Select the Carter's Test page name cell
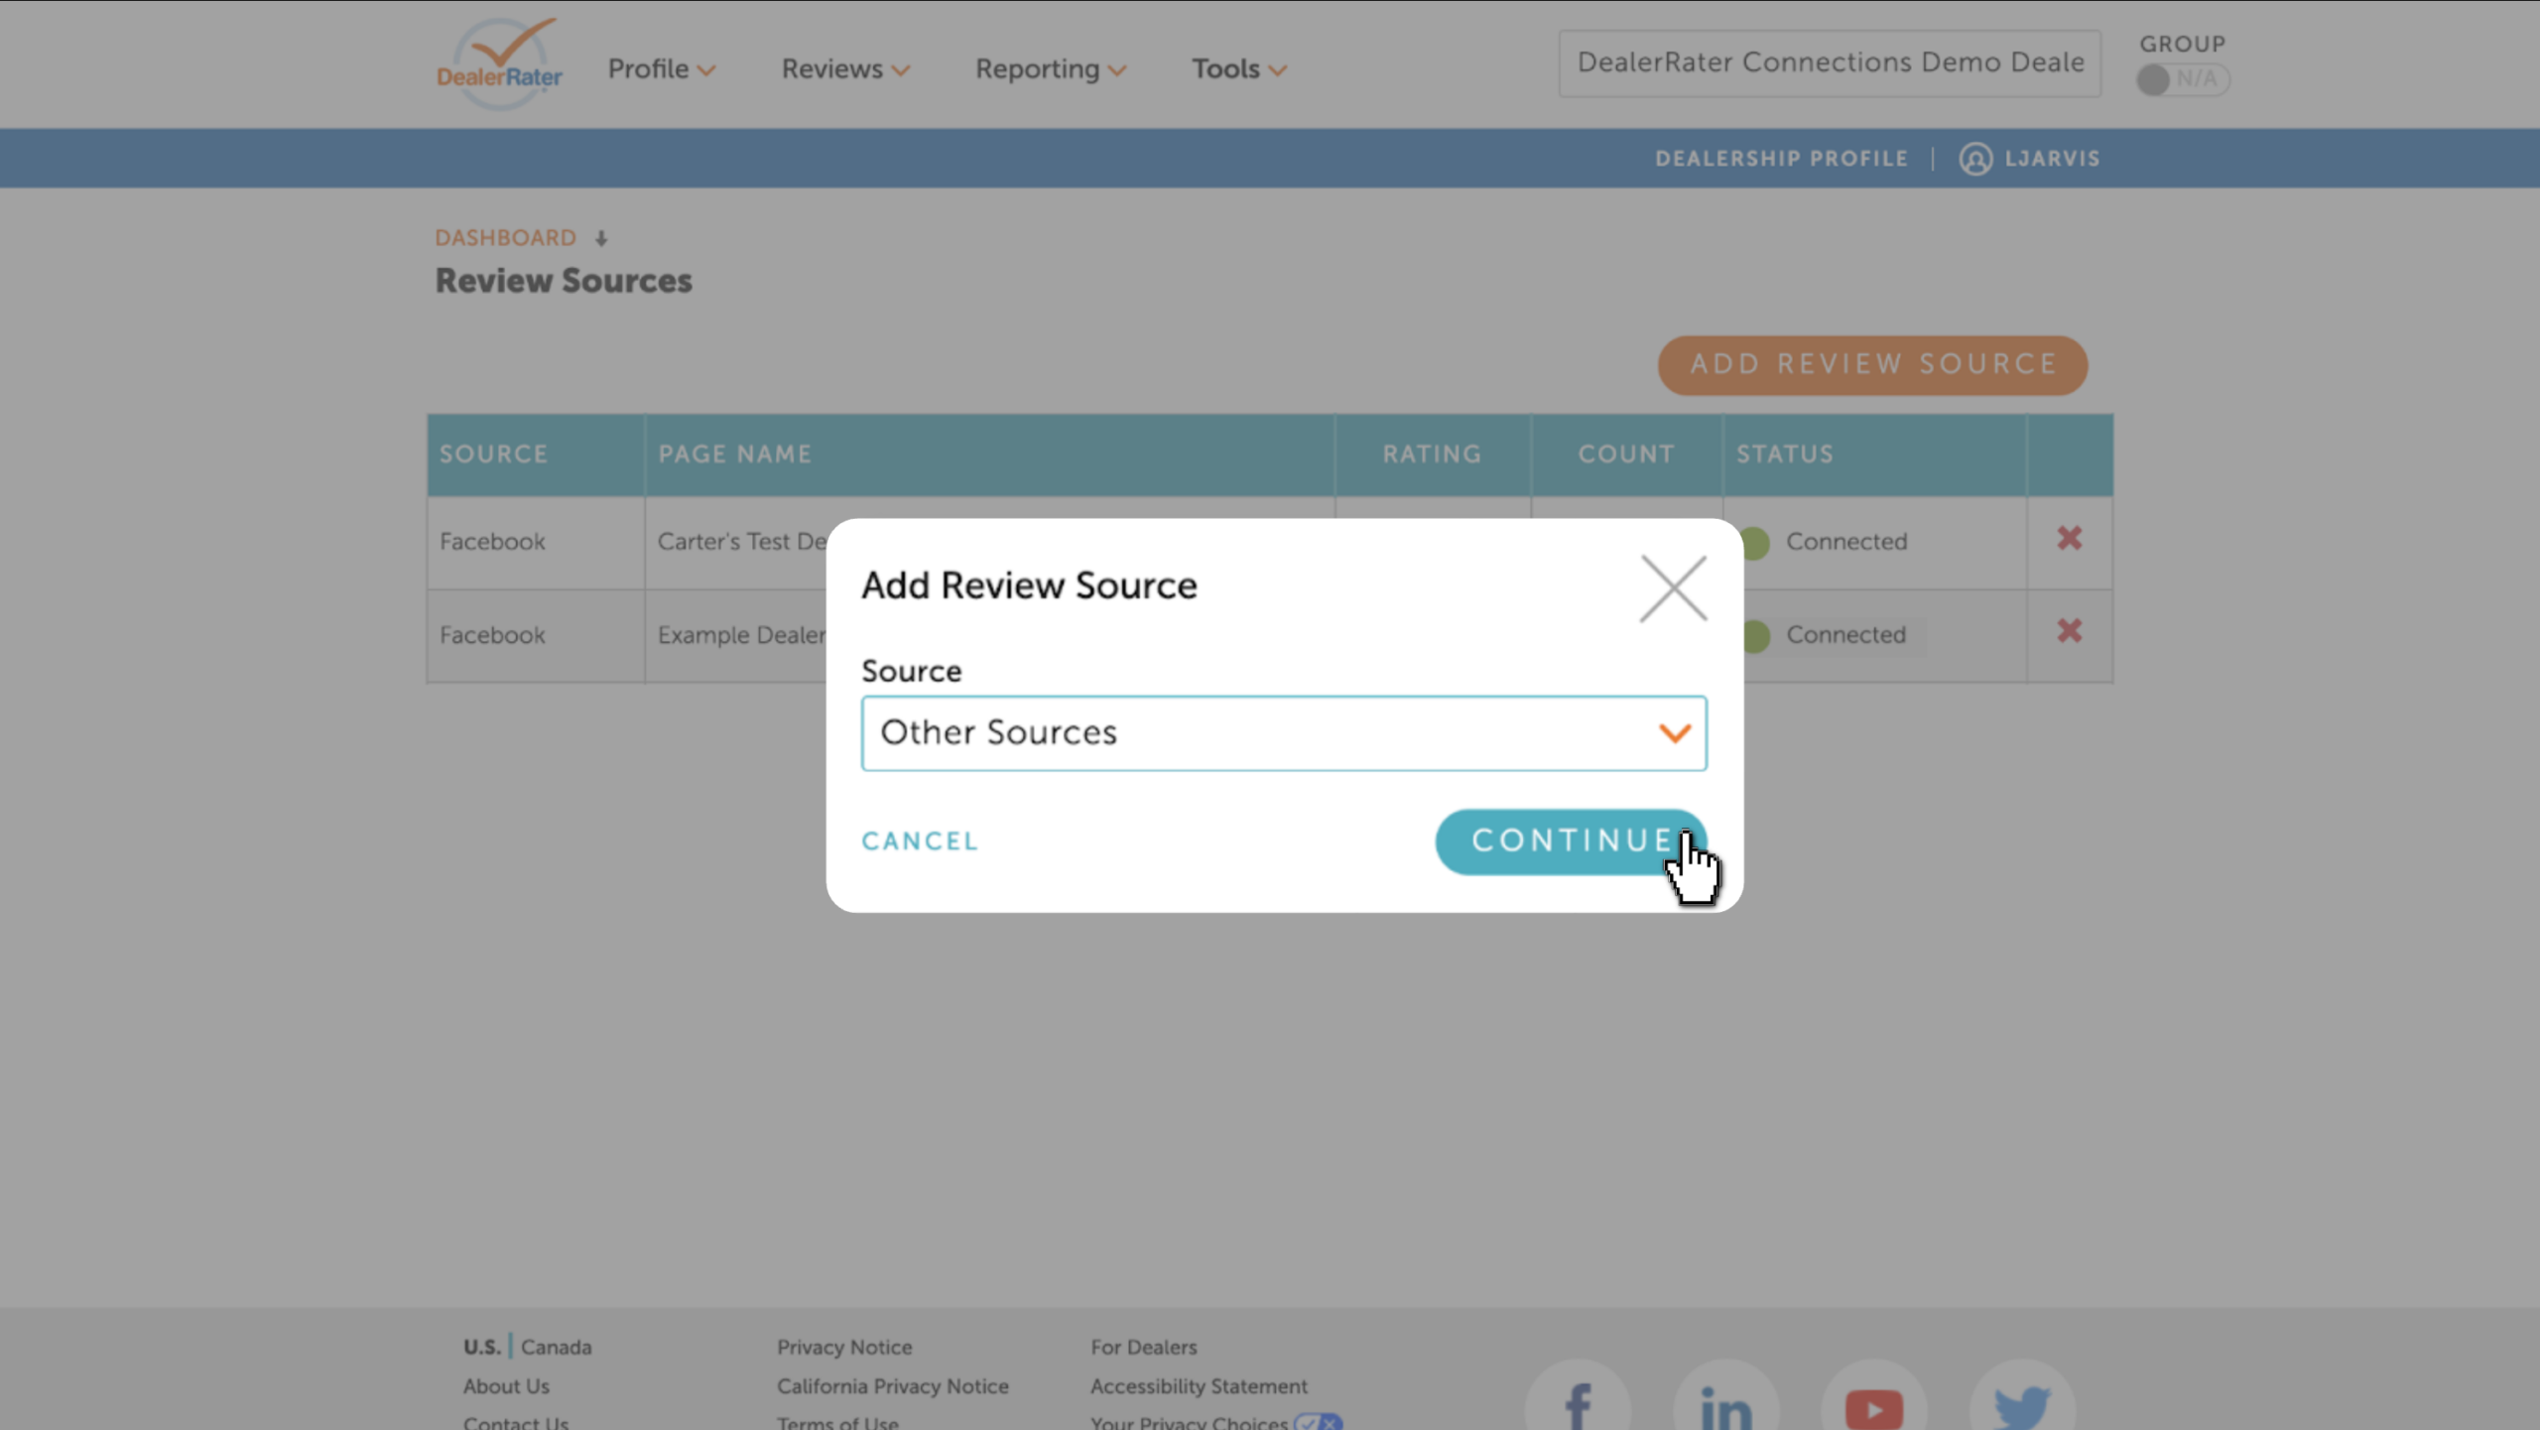The image size is (2540, 1430). pos(735,543)
